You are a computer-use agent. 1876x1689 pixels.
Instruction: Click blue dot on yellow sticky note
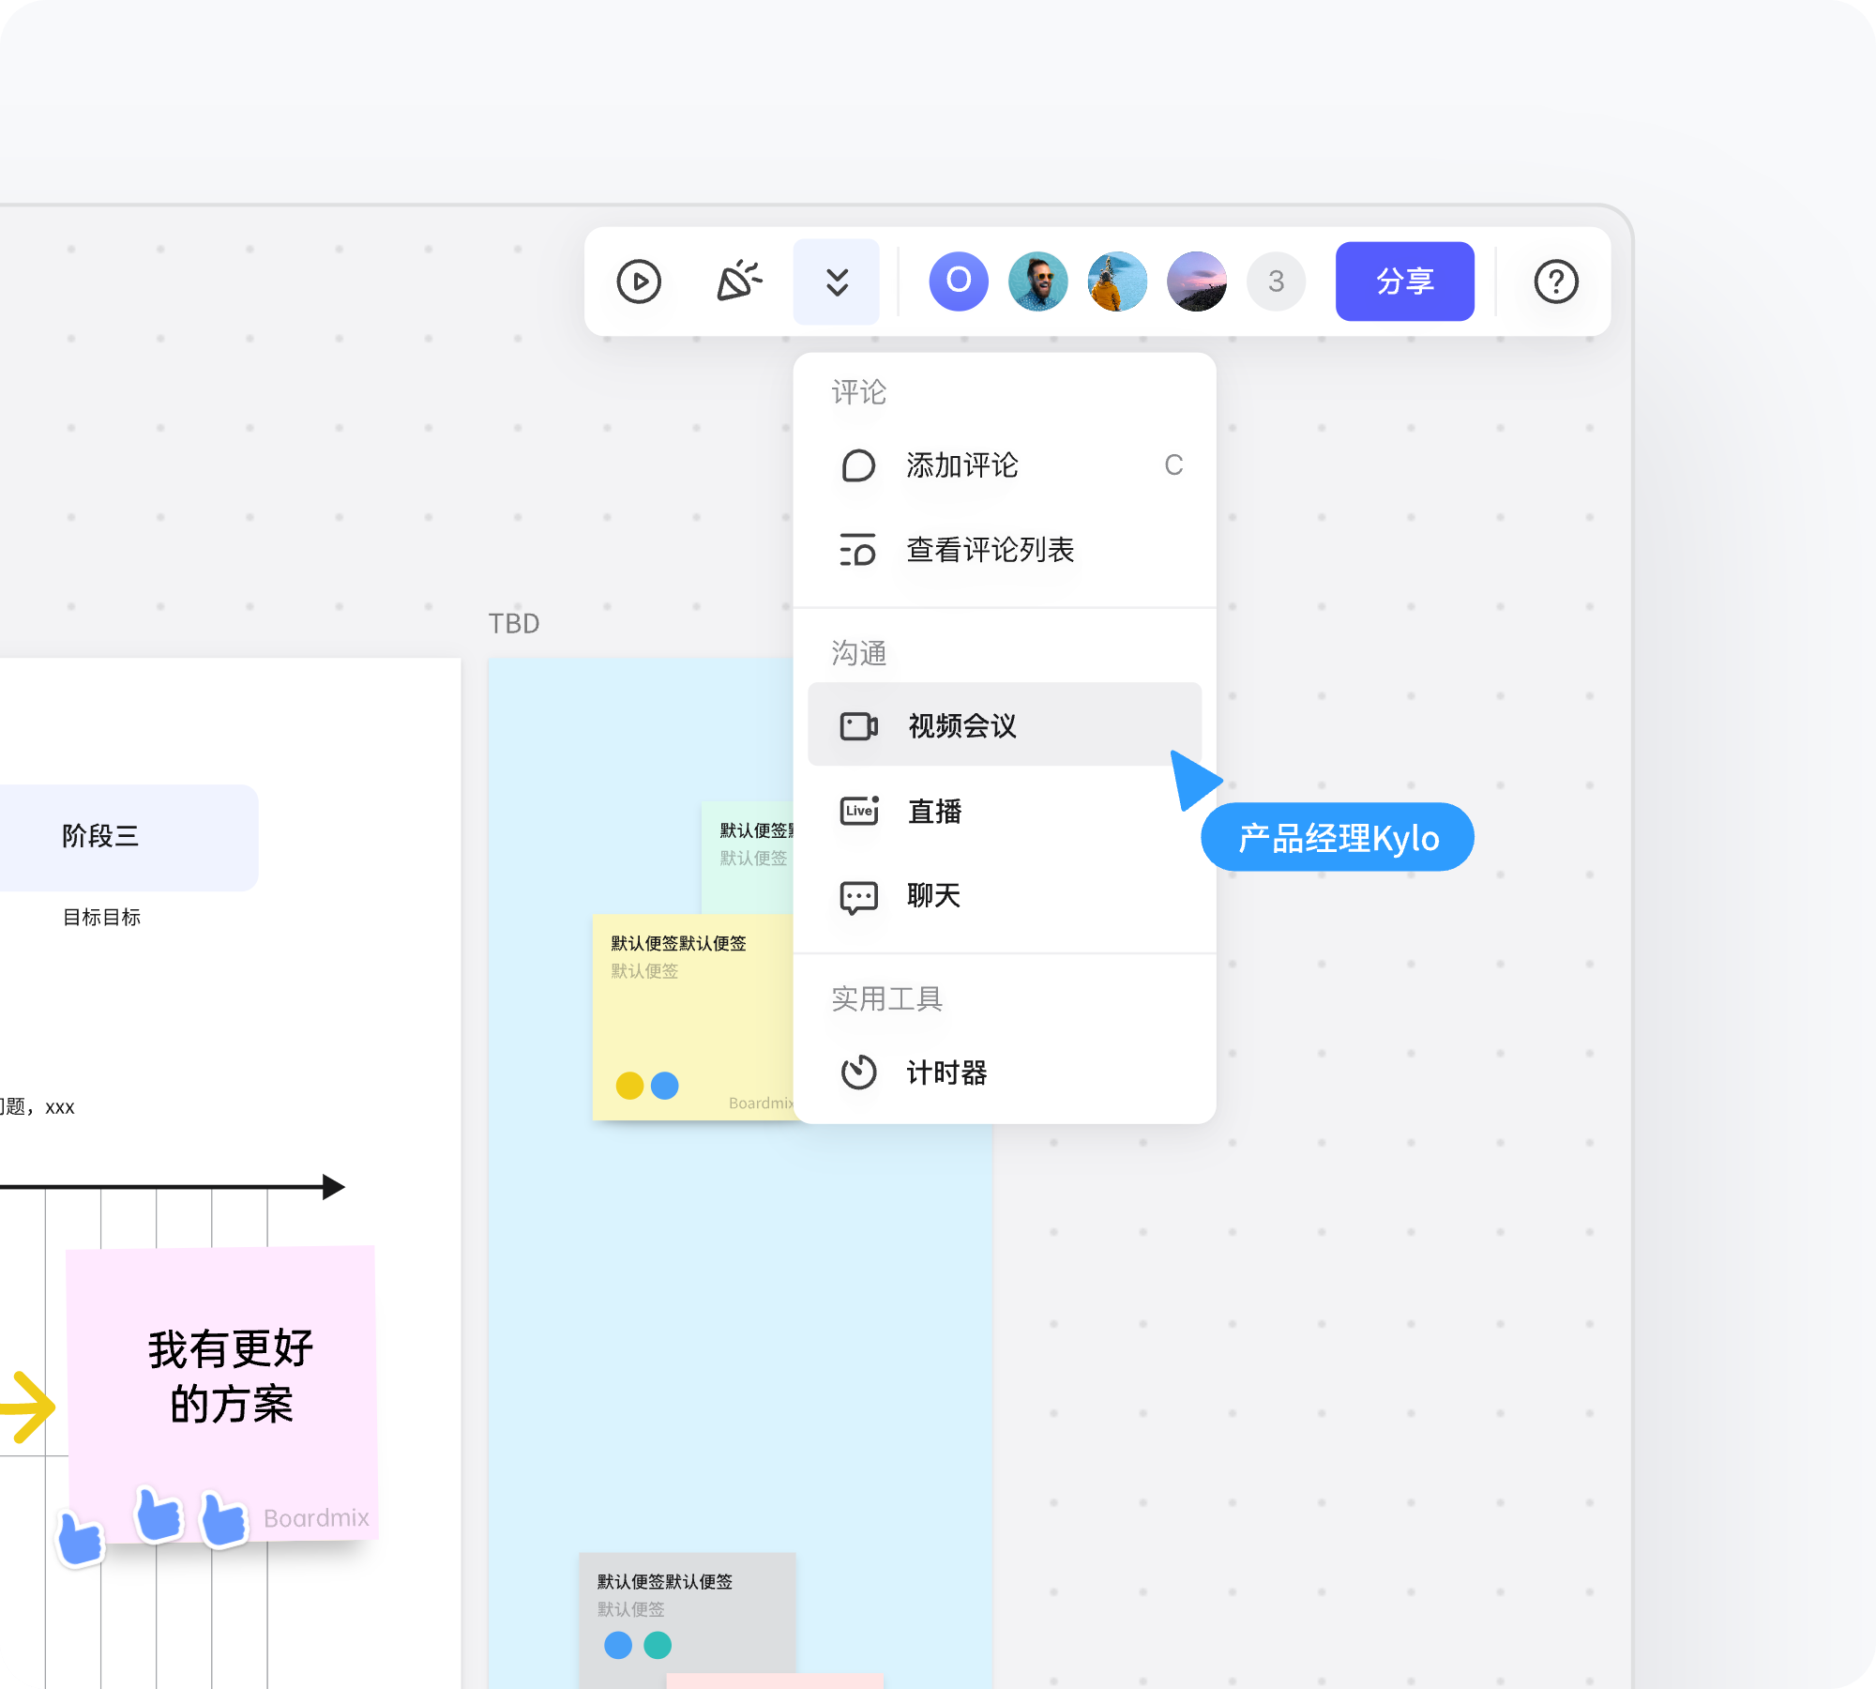pyautogui.click(x=665, y=1086)
